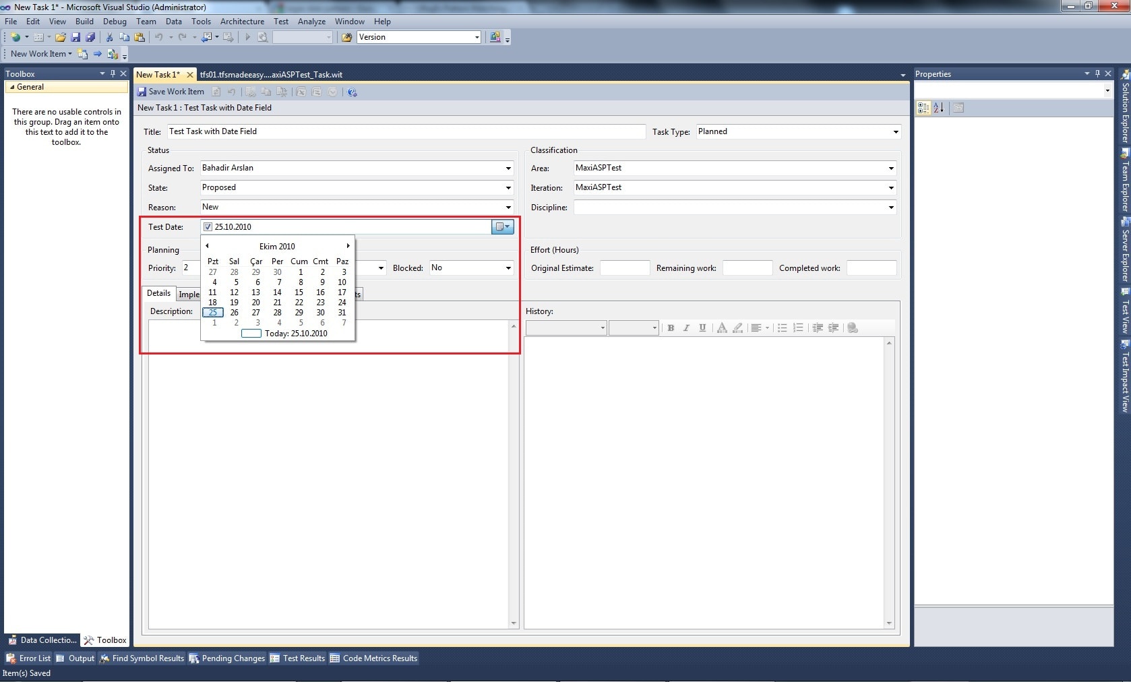The image size is (1131, 682).
Task: Open the Area dropdown
Action: [x=891, y=168]
